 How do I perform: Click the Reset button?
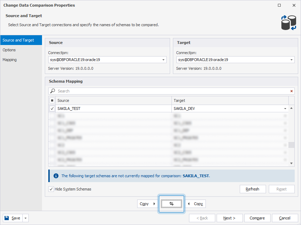click(x=282, y=189)
